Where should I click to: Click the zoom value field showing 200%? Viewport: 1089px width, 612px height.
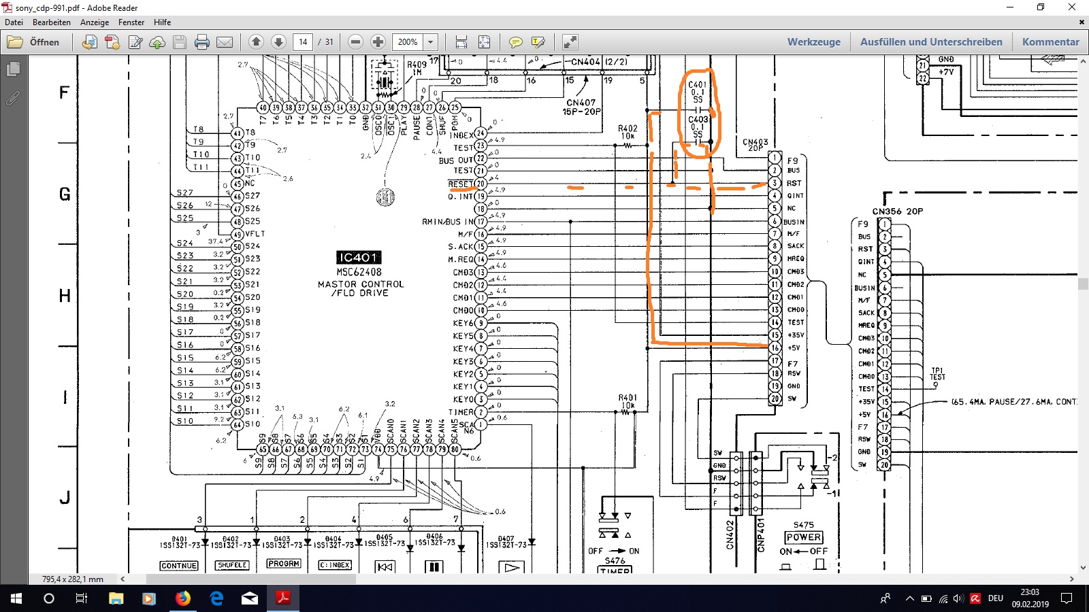point(408,42)
